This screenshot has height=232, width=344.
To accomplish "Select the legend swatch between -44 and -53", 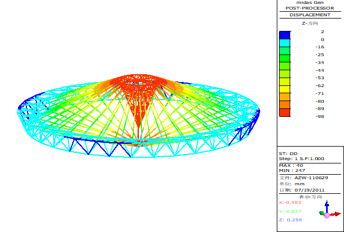I will pyautogui.click(x=285, y=74).
